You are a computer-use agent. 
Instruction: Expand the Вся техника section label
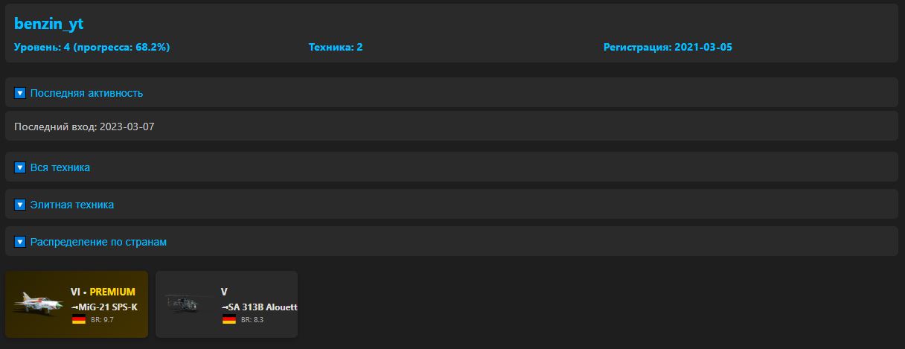click(x=60, y=167)
